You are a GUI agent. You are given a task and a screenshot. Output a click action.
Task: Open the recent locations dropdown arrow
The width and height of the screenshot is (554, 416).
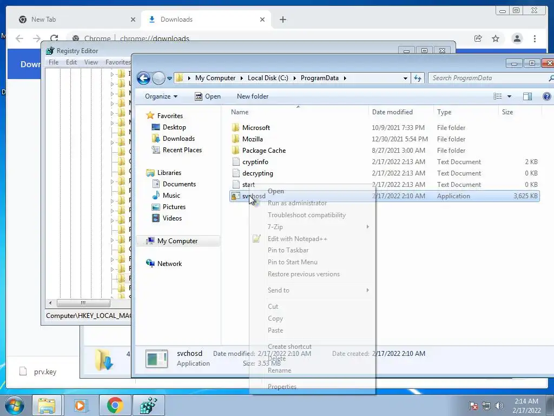click(x=169, y=78)
